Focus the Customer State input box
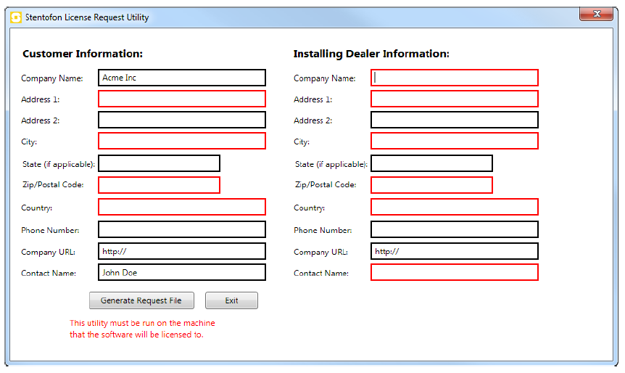Viewport: 625px width, 373px height. (159, 163)
